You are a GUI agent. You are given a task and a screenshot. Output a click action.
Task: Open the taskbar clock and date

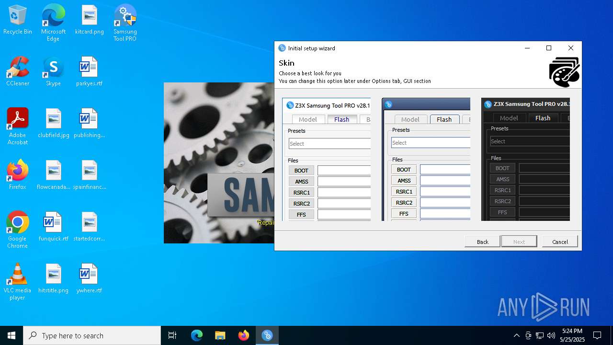click(x=572, y=335)
